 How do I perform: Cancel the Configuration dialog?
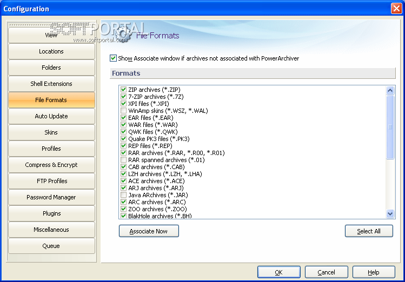pyautogui.click(x=327, y=272)
